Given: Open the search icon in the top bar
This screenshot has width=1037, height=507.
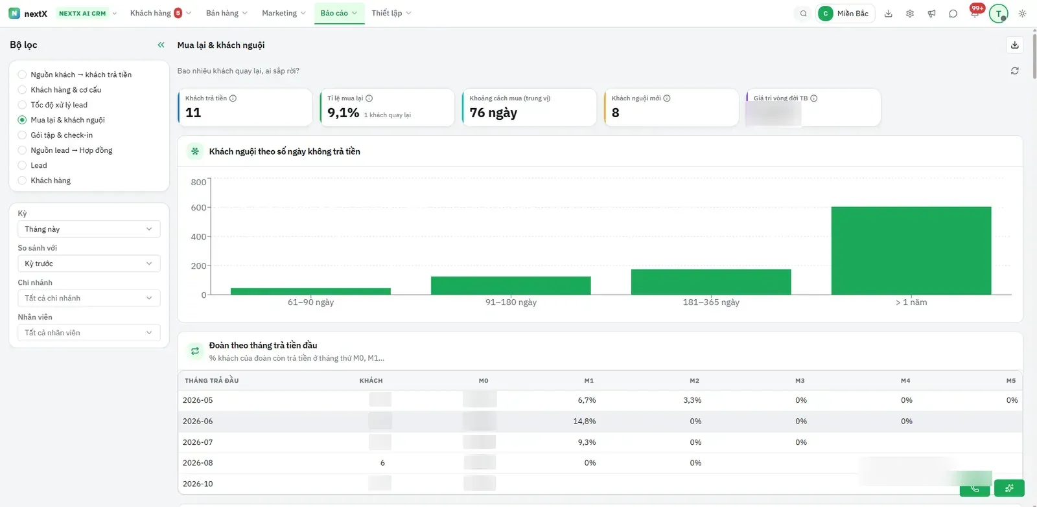Looking at the screenshot, I should pyautogui.click(x=803, y=14).
